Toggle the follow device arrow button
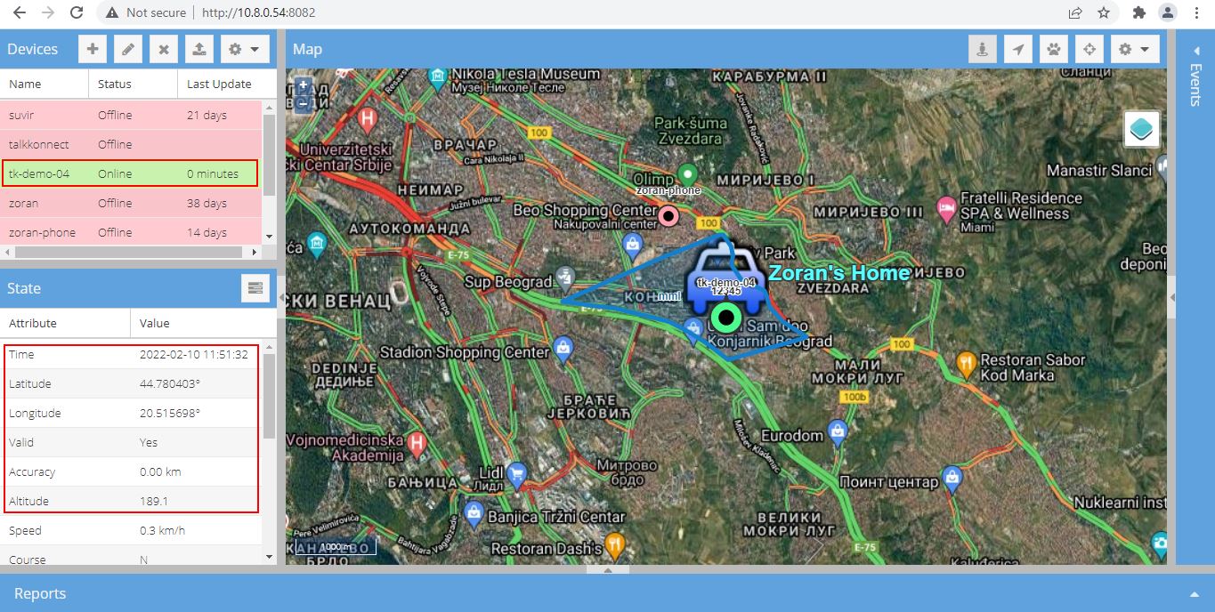Viewport: 1215px width, 612px height. [1018, 50]
